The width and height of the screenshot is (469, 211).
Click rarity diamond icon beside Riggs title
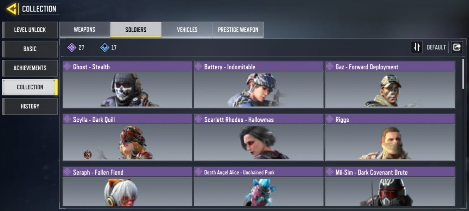[330, 119]
